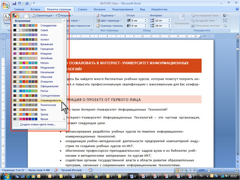Open Align objects dropdown in Arrange group
240x180 pixels.
(x=226, y=15)
